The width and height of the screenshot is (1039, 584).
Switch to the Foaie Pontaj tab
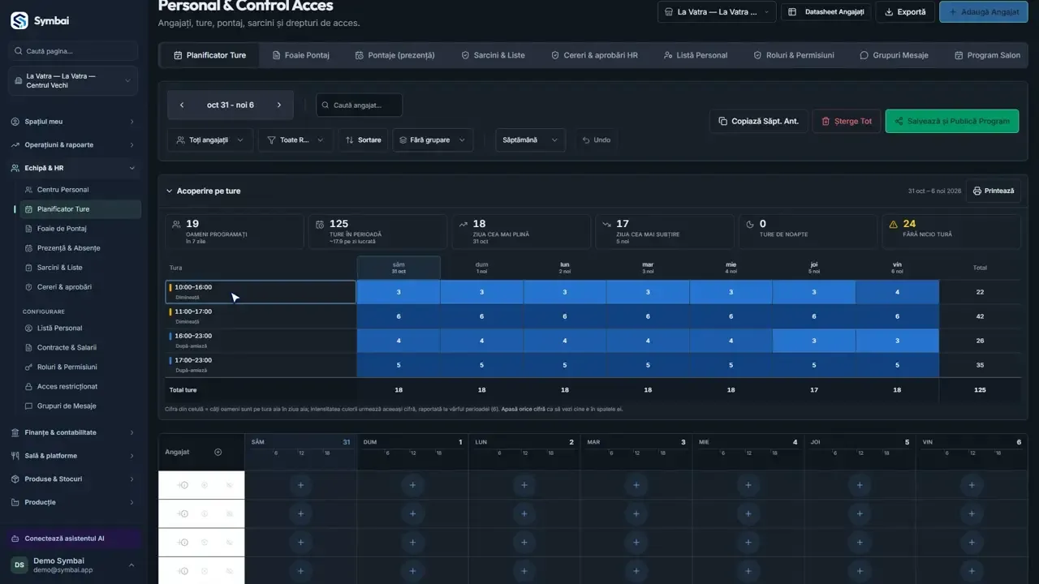(300, 55)
